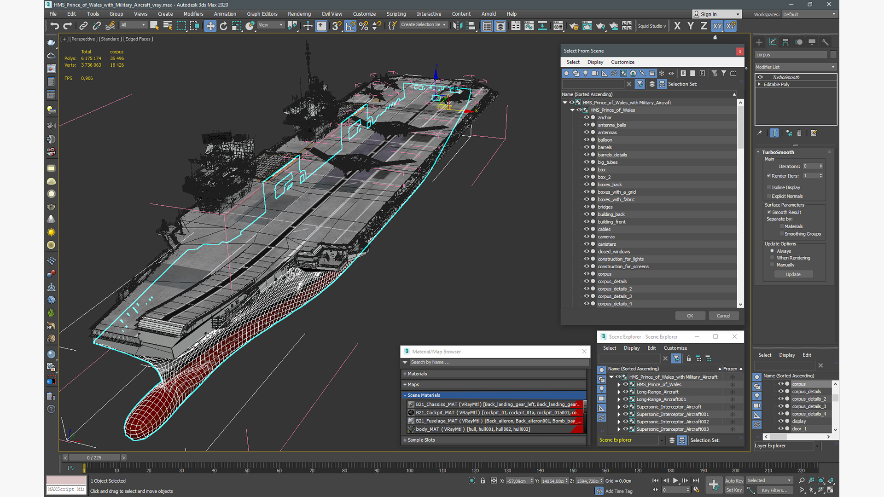This screenshot has height=497, width=884.
Task: Activate the Select and Rotate tool
Action: pyautogui.click(x=223, y=26)
